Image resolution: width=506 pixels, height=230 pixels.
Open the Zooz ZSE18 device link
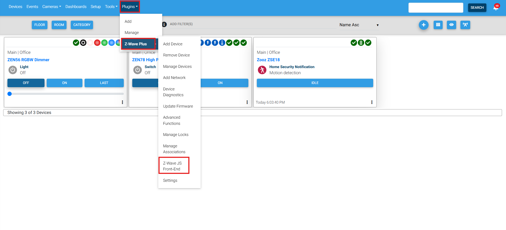click(x=268, y=60)
